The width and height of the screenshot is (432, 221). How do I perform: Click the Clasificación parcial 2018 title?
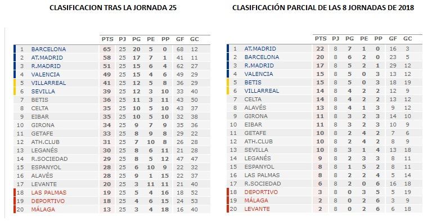pos(323,8)
